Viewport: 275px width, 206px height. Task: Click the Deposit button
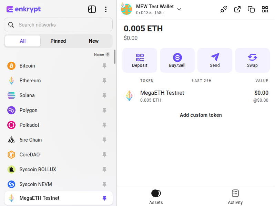point(140,60)
